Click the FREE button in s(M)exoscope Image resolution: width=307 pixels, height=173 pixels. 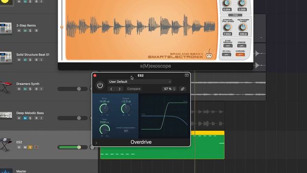(235, 15)
